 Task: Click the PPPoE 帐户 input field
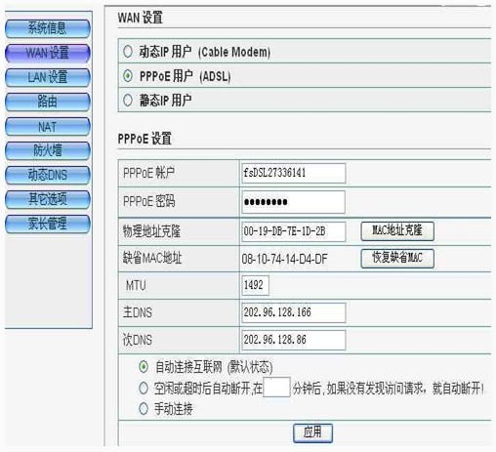pyautogui.click(x=293, y=173)
